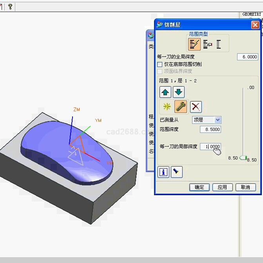
Task: Close the 切削层 dialog
Action: click(255, 25)
